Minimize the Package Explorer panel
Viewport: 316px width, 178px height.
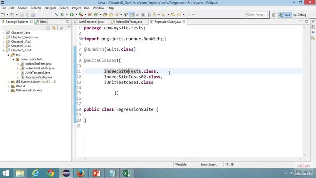coord(62,21)
